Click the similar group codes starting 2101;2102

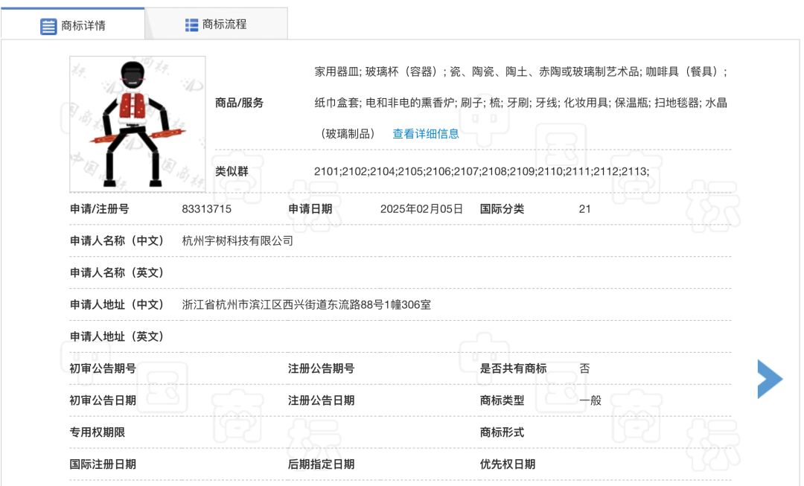click(x=482, y=171)
